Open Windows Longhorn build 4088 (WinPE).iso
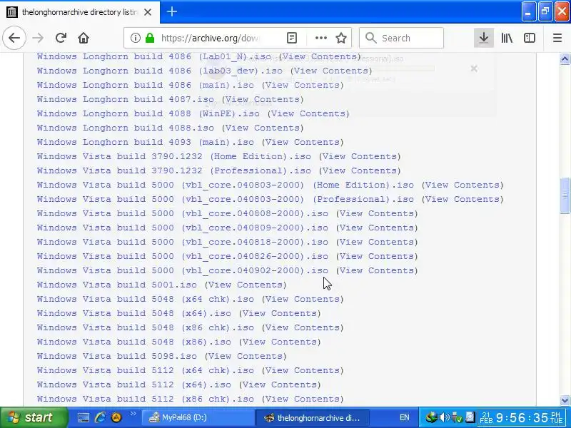Image resolution: width=571 pixels, height=428 pixels. (x=148, y=113)
